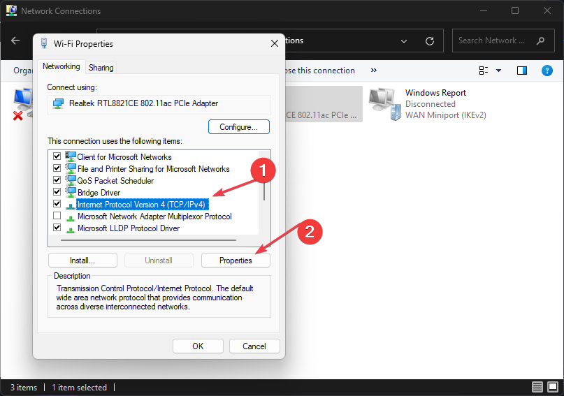
Task: Select Internet Protocol Version 4 (TCP/IPv4)
Action: [x=141, y=205]
